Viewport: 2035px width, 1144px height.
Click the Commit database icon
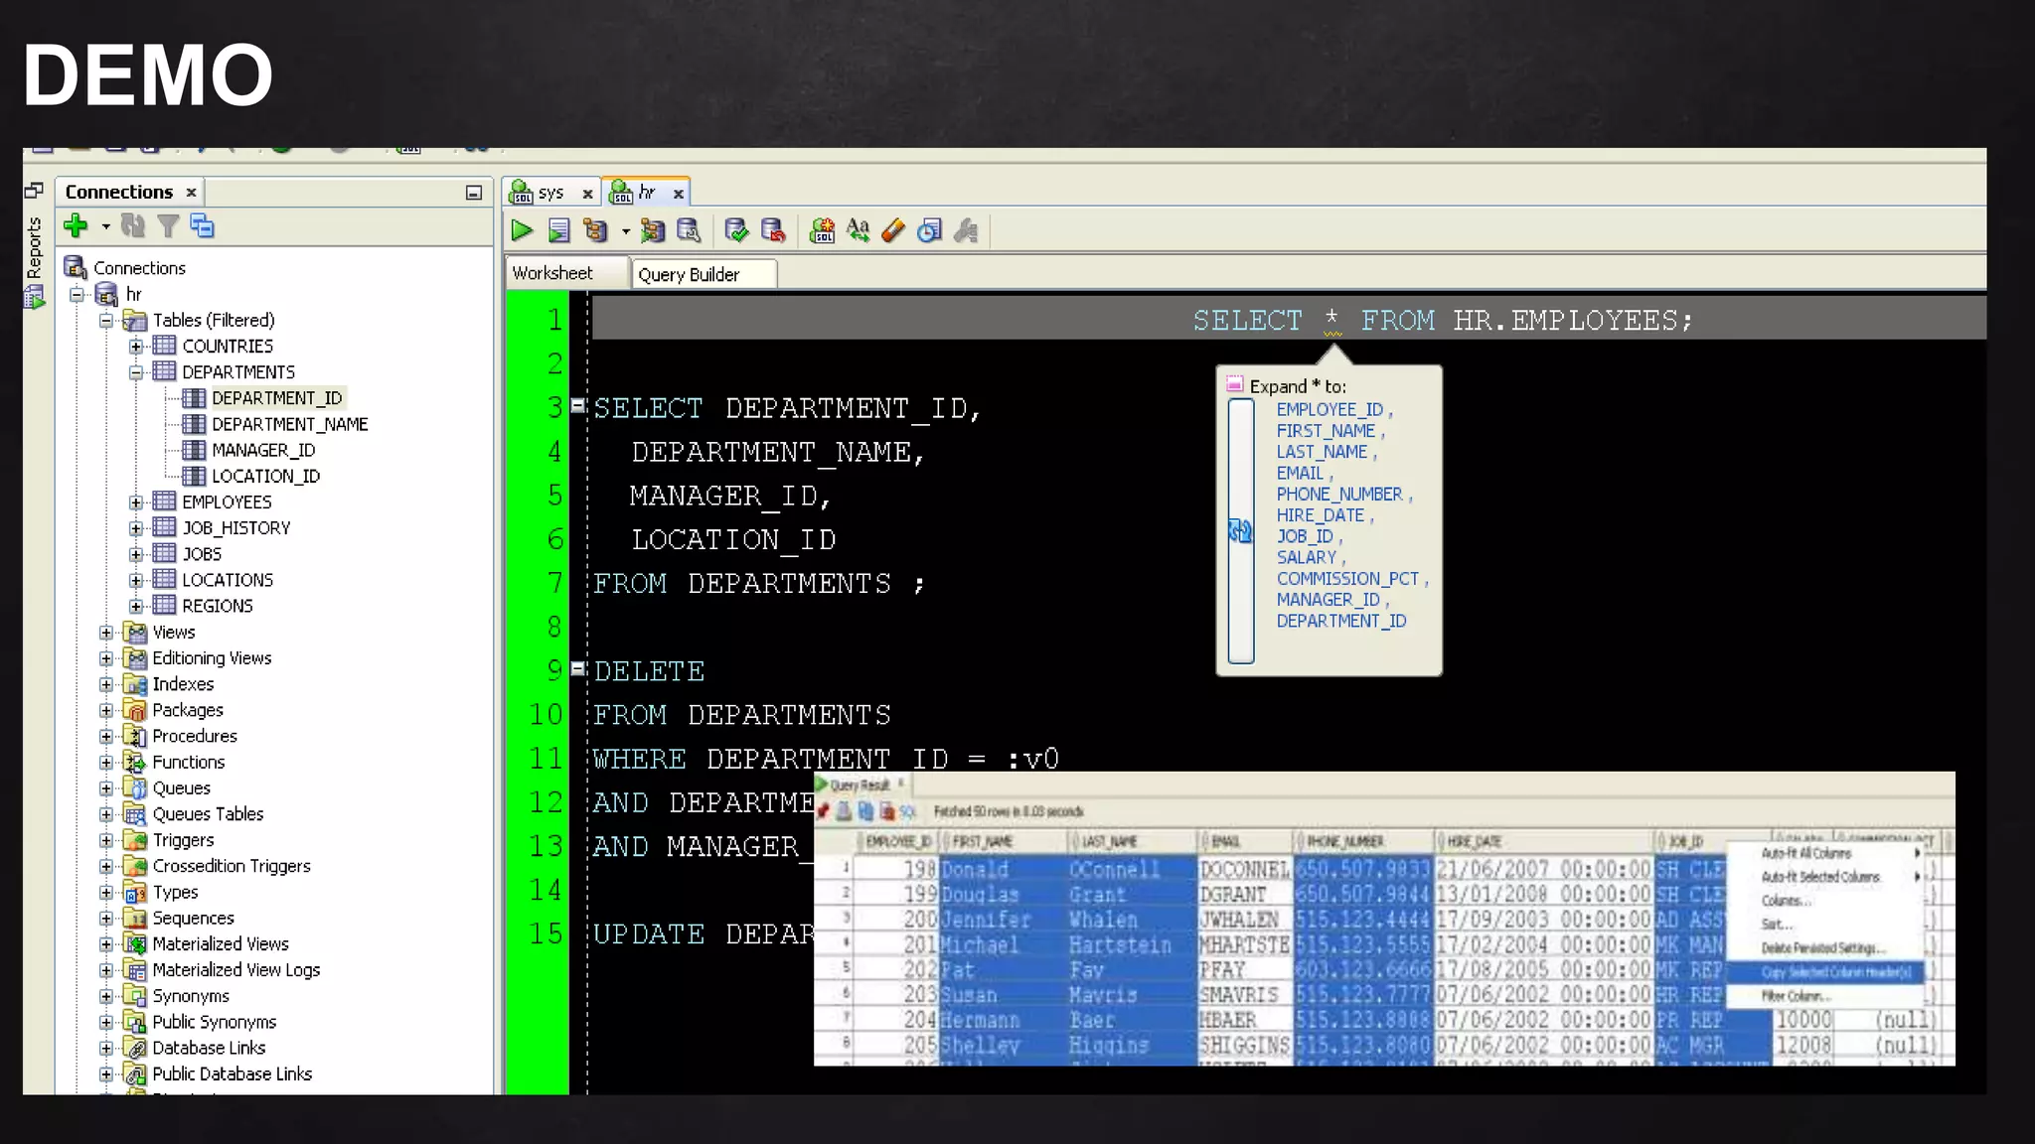(736, 231)
